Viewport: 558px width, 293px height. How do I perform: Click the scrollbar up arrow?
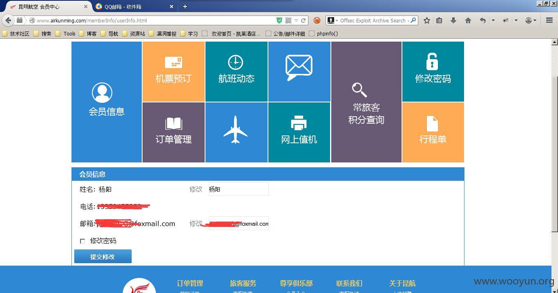[554, 42]
